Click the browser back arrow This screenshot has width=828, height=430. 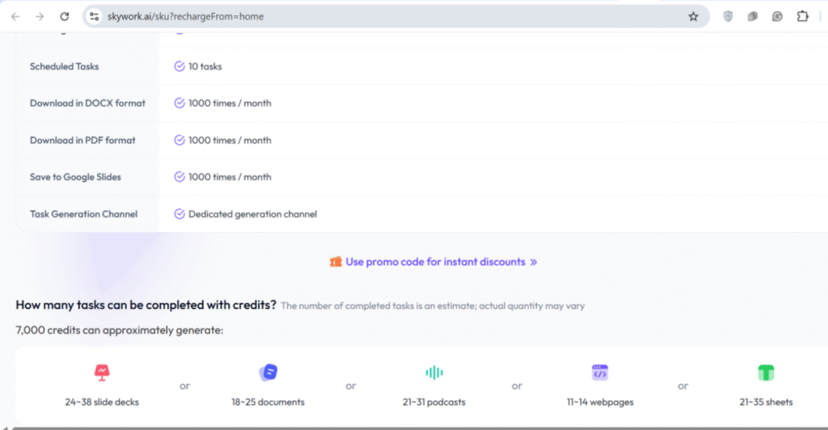15,16
